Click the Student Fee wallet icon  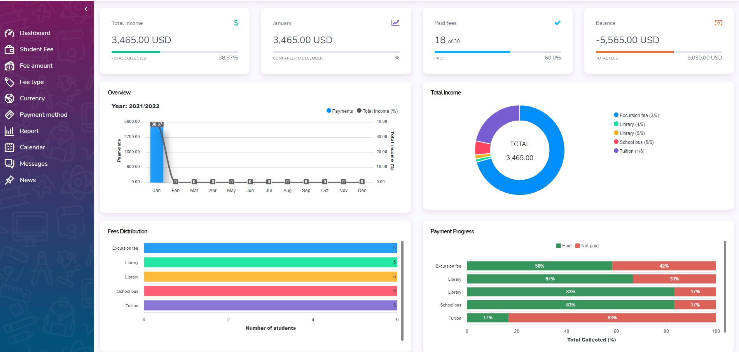click(9, 49)
